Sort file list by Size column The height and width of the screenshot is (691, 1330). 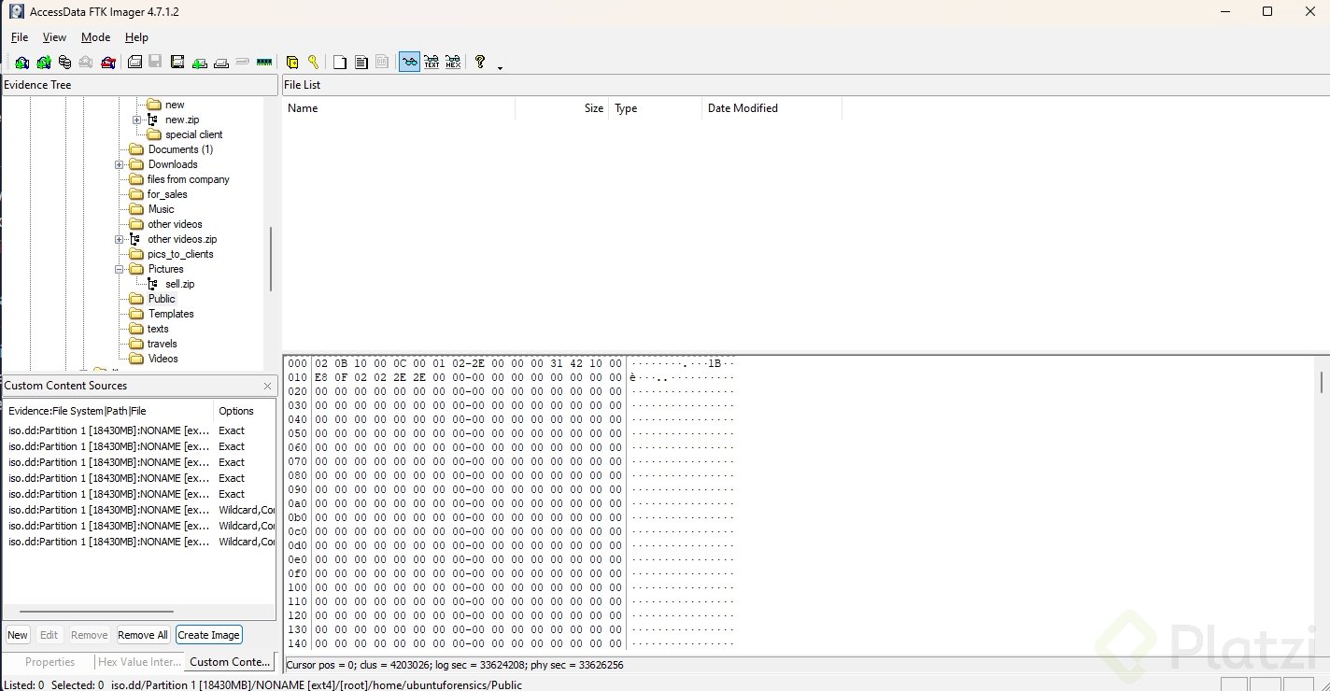[562, 108]
